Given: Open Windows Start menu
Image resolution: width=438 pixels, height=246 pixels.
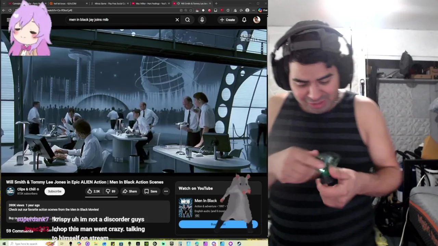Looking at the screenshot, I should (4, 244).
